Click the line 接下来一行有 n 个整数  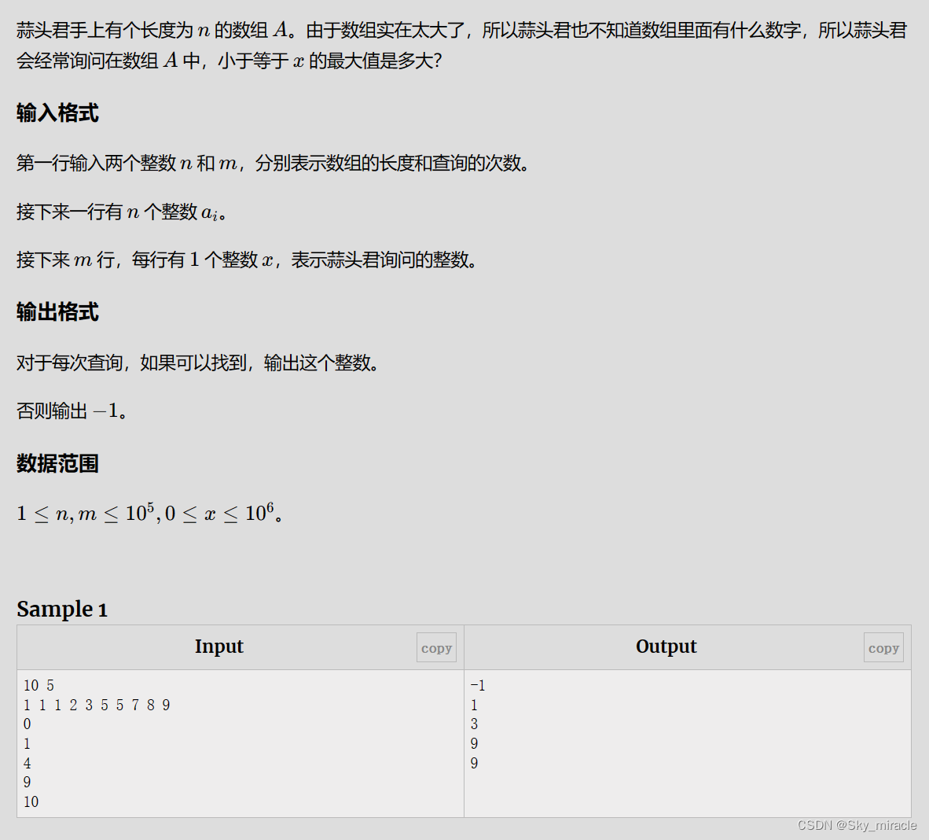[122, 212]
